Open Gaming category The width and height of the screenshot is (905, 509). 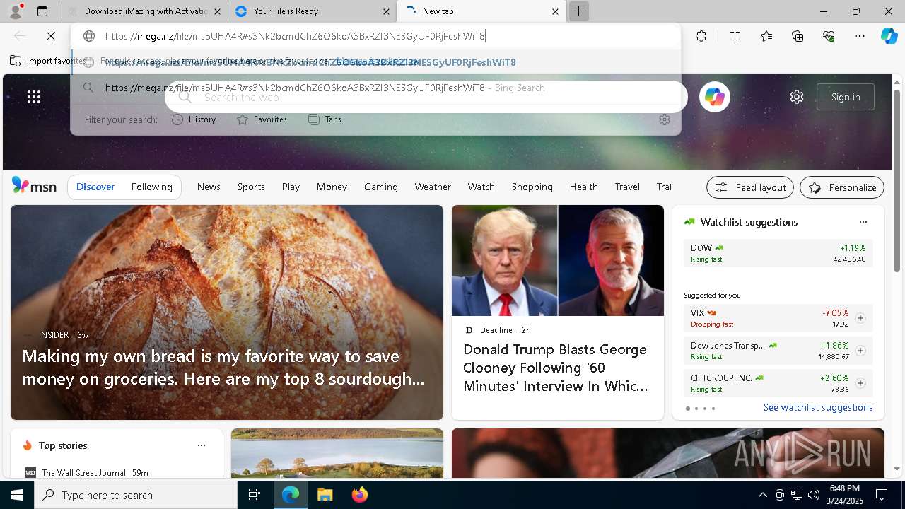pos(381,187)
